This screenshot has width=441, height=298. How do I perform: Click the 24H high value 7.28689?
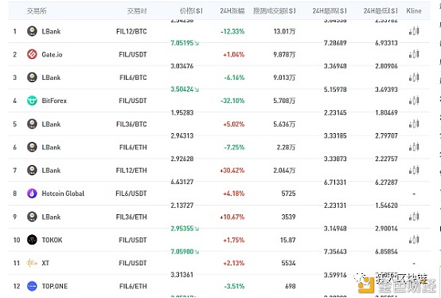tap(335, 43)
